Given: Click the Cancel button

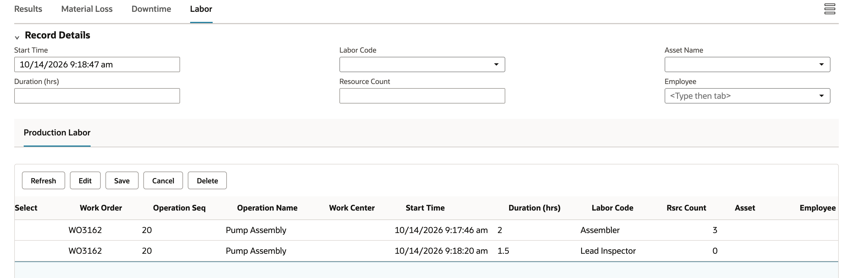Looking at the screenshot, I should tap(163, 180).
